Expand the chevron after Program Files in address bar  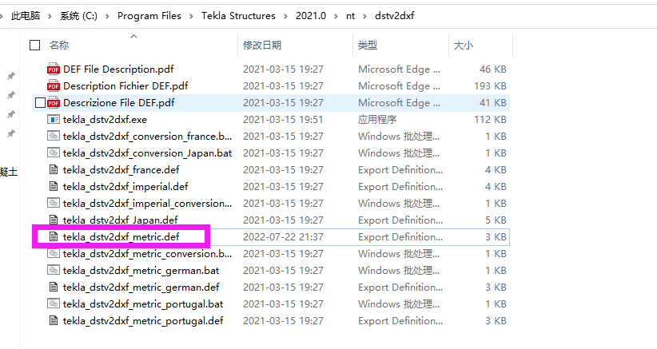[x=192, y=16]
